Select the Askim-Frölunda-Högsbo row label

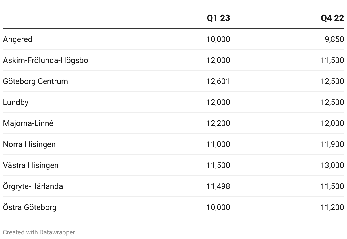(46, 60)
